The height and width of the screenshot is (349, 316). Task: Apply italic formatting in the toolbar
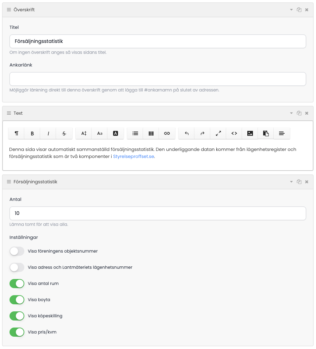[x=48, y=133]
